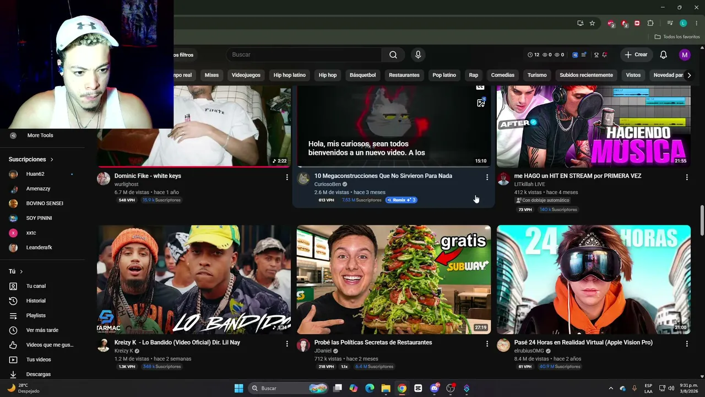
Task: Click the JDaniel channel avatar
Action: 303,345
